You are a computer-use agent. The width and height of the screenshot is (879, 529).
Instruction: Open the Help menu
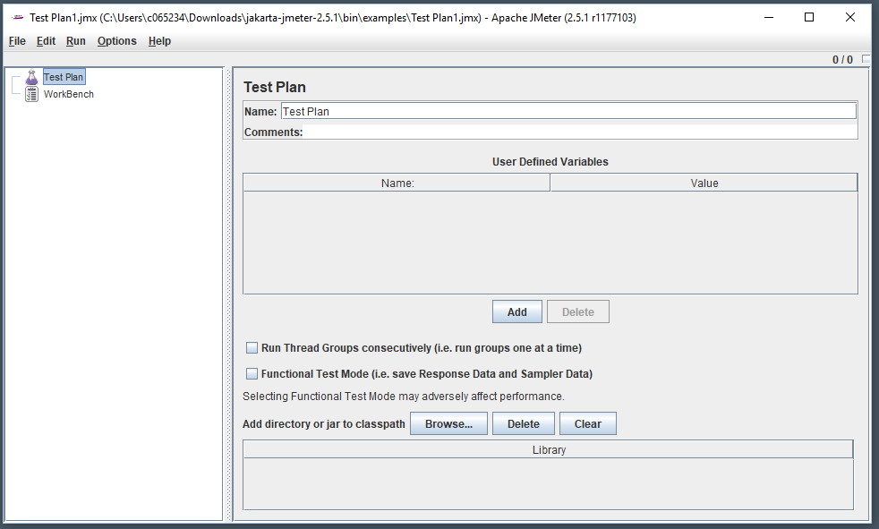159,41
